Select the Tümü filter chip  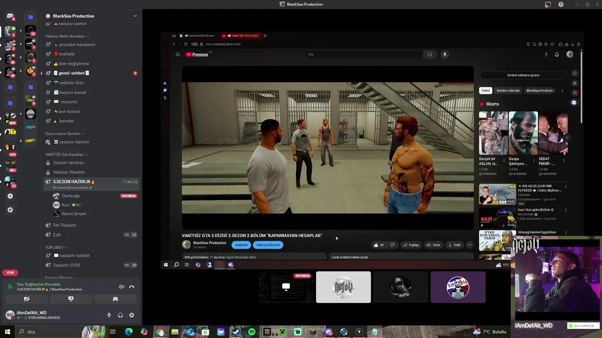[x=485, y=91]
